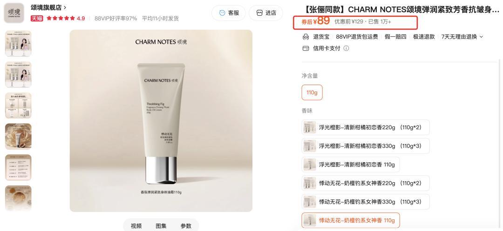Click the red 天猫 badge
503x231 pixels.
point(37,18)
